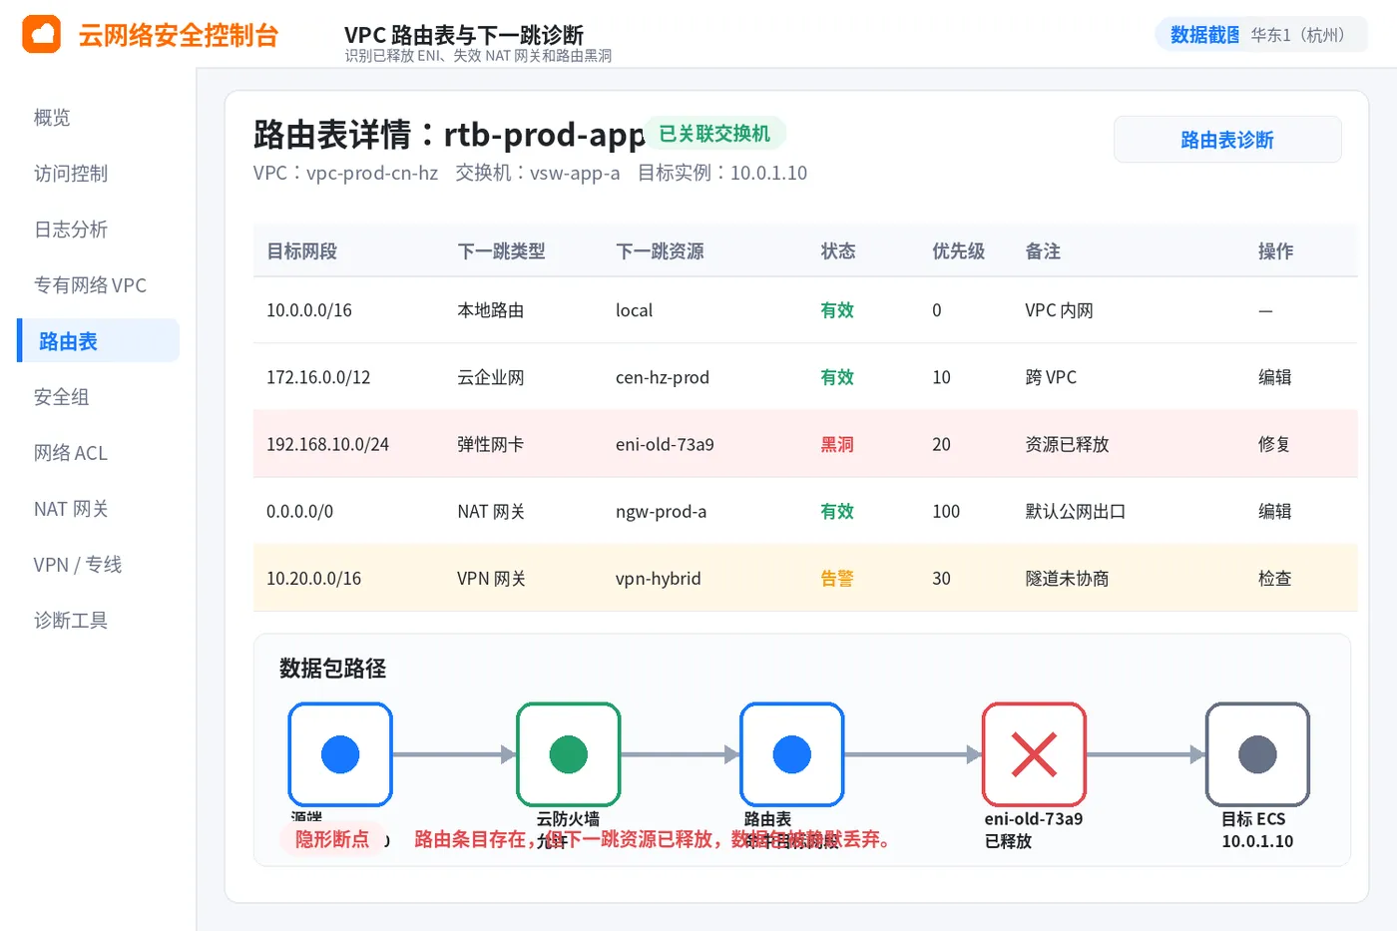Click the red X eni-old-73a9 node

pyautogui.click(x=1034, y=754)
